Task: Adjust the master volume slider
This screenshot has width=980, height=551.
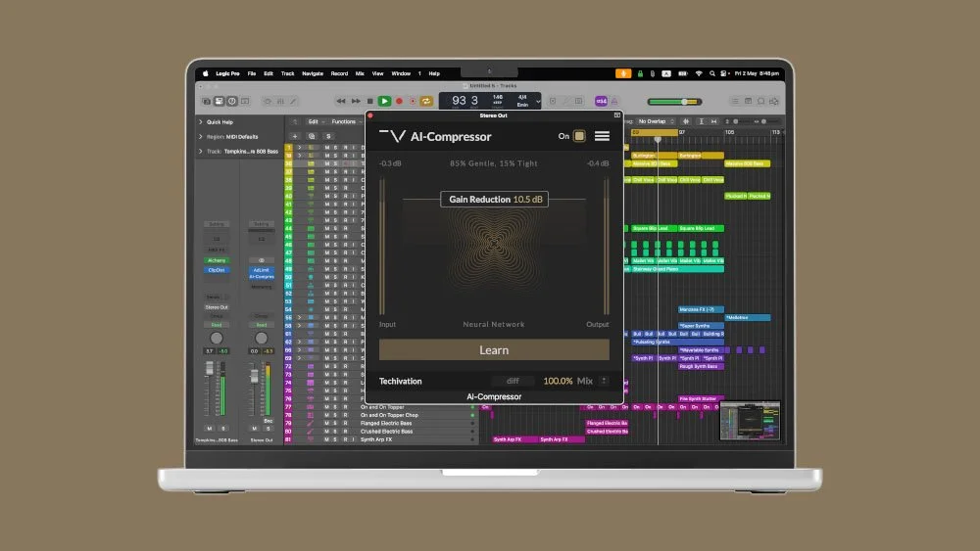Action: [674, 102]
